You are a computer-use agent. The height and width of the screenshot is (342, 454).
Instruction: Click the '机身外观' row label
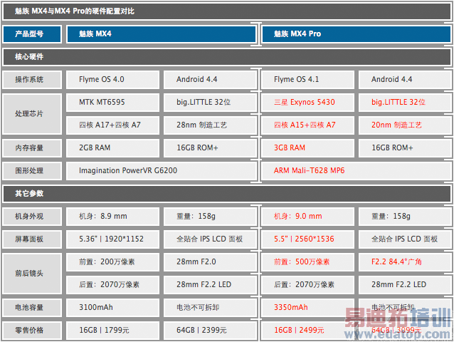pos(32,216)
